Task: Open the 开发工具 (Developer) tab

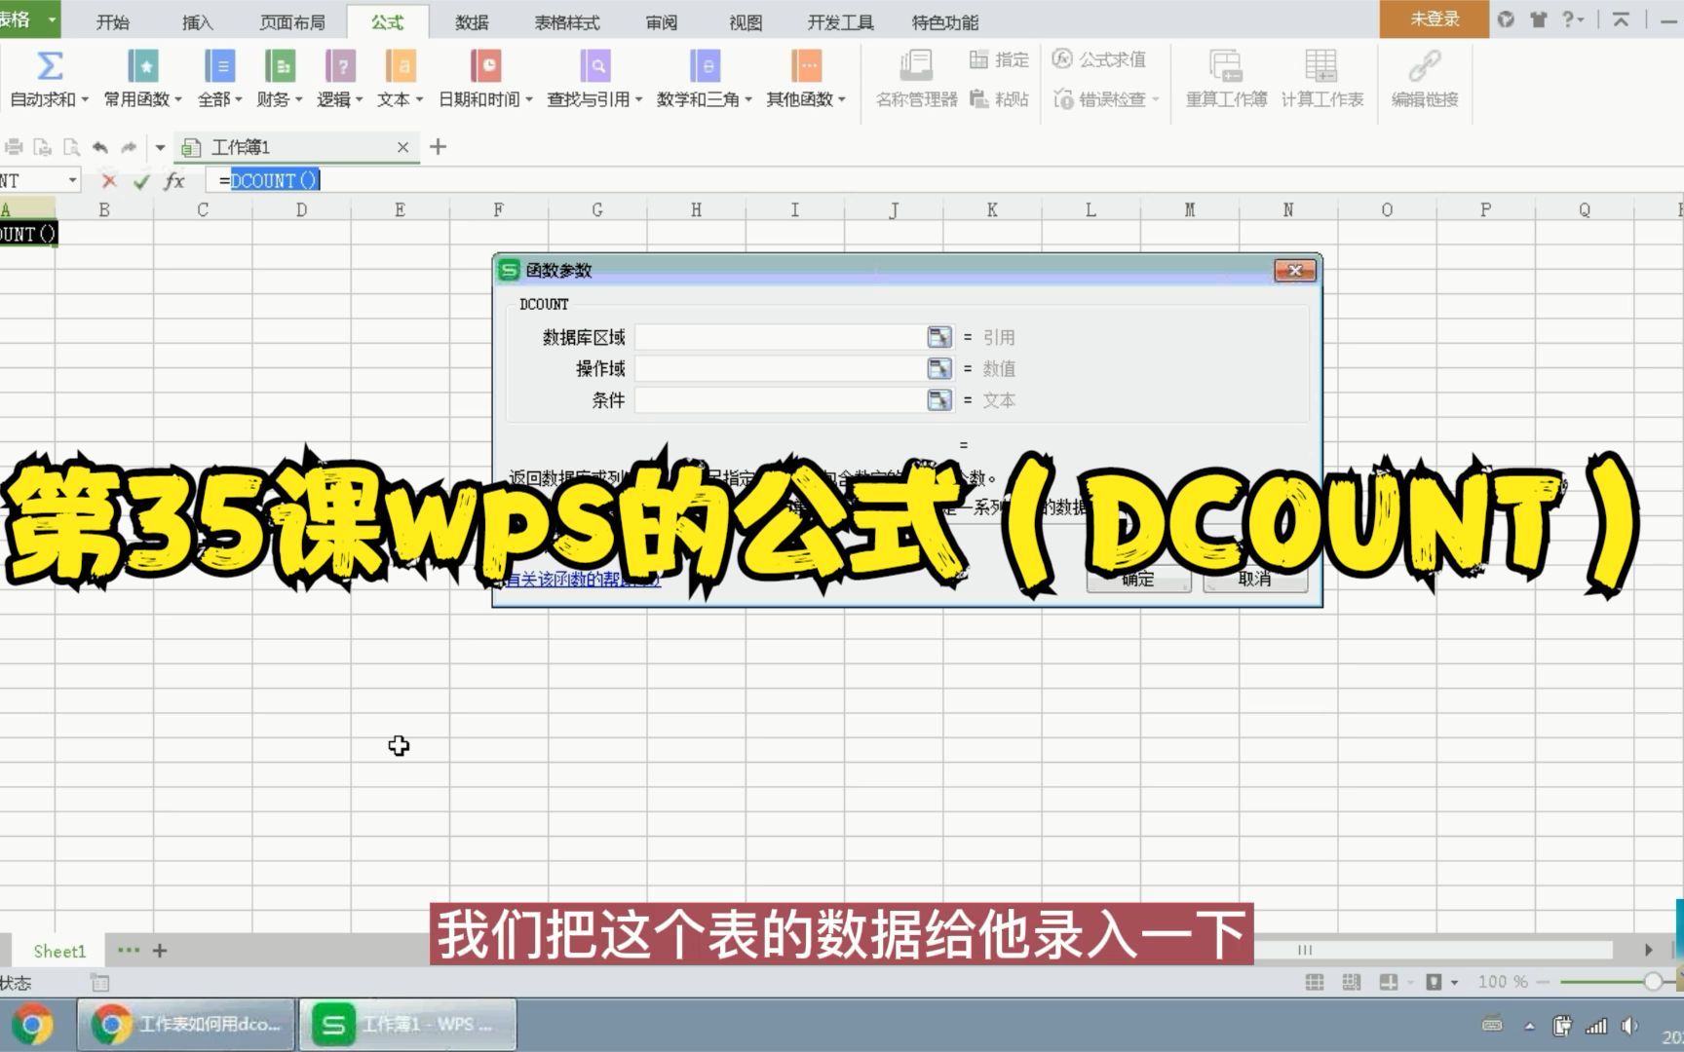Action: pos(840,21)
